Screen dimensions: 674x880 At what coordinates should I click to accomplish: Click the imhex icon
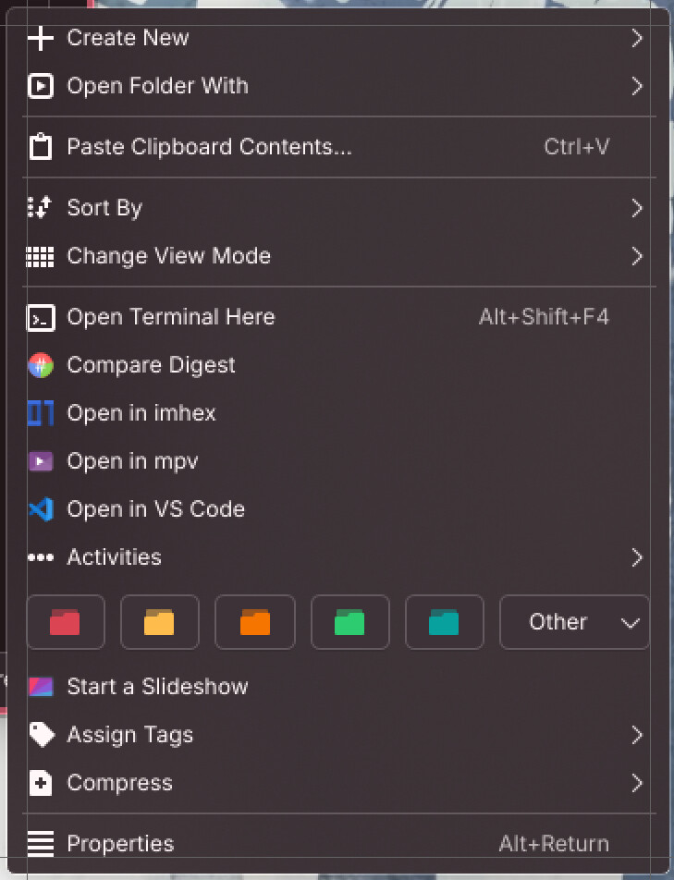pos(41,413)
